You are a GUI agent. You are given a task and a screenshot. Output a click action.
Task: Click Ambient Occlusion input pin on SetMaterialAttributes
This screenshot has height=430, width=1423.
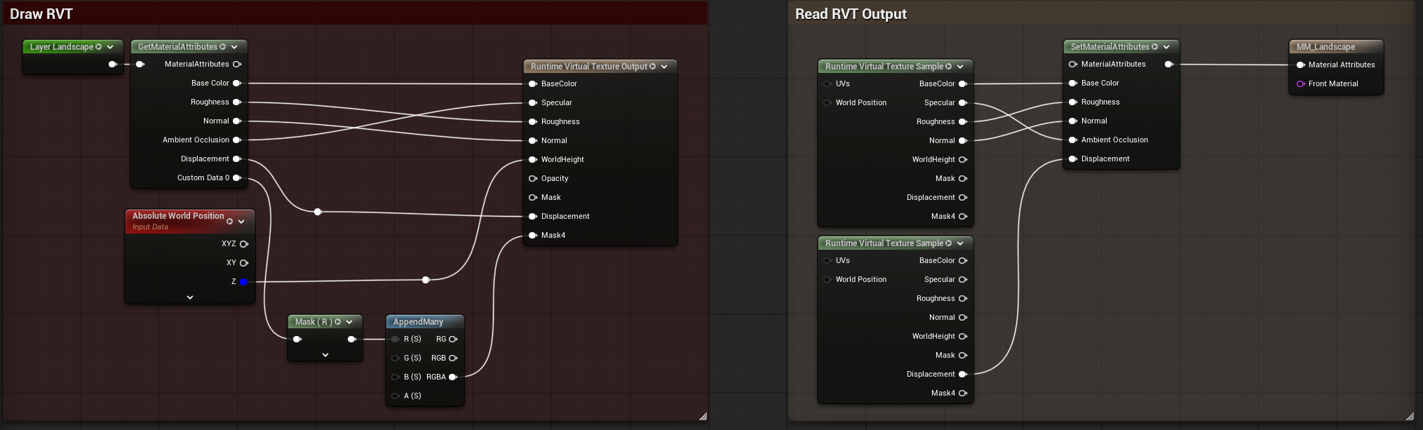pyautogui.click(x=1073, y=140)
